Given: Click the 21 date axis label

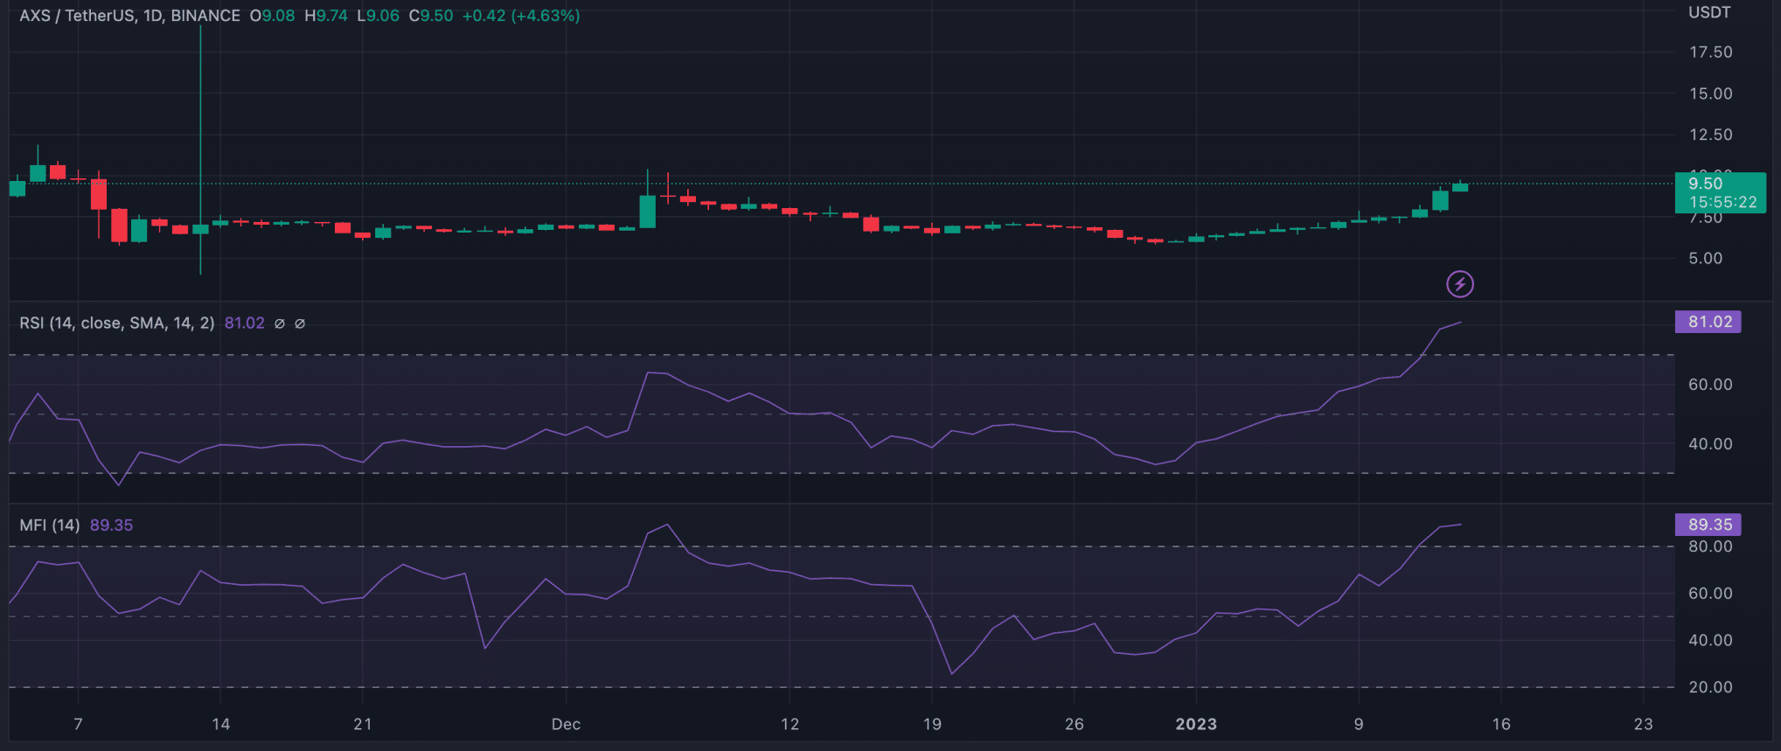Looking at the screenshot, I should [x=362, y=724].
